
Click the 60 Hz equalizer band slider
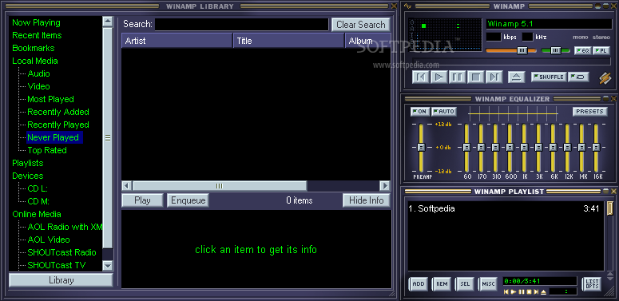click(466, 147)
